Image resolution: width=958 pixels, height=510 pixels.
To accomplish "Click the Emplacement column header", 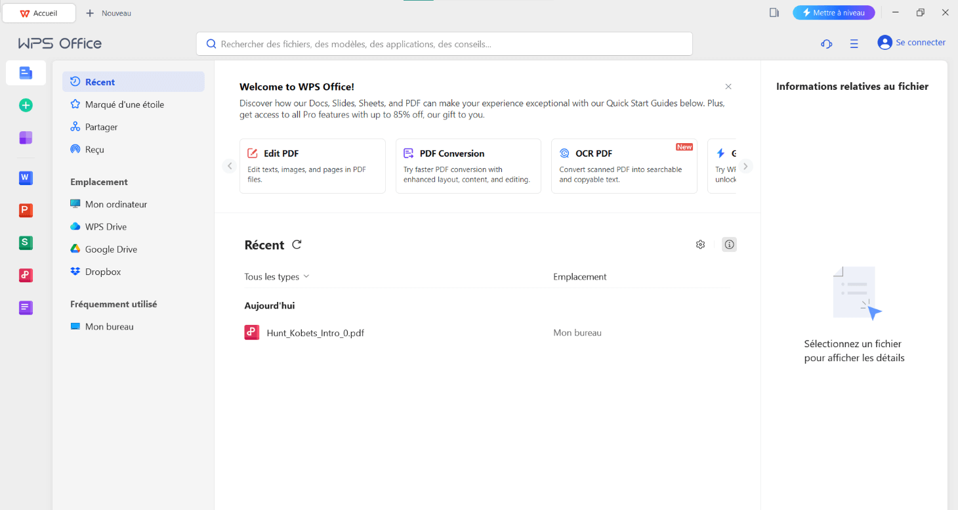I will [x=580, y=277].
